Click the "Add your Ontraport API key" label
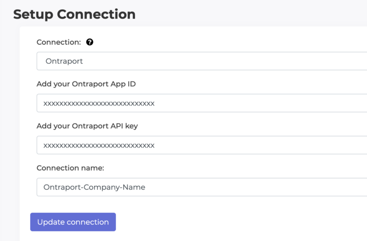367x241 pixels. point(87,126)
